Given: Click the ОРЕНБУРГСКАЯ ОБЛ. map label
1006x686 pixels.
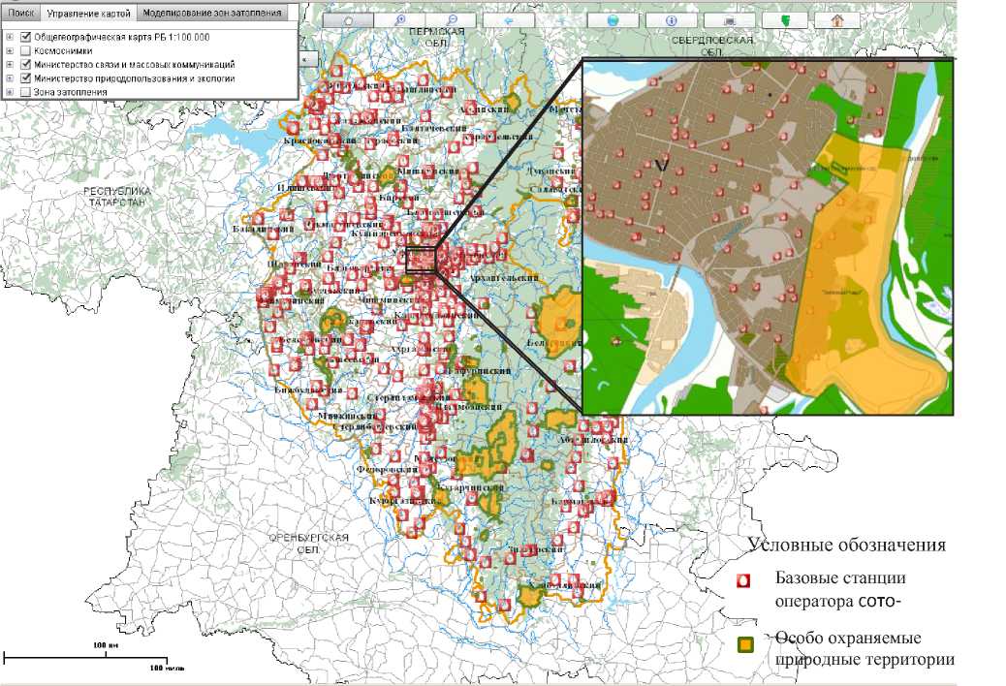Looking at the screenshot, I should (x=308, y=543).
